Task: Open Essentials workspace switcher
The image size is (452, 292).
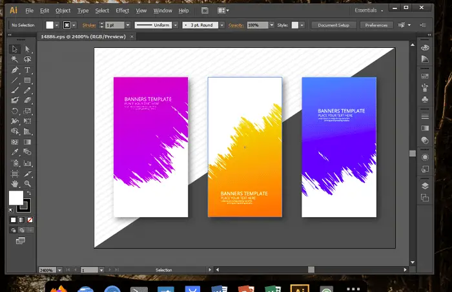Action: point(369,10)
